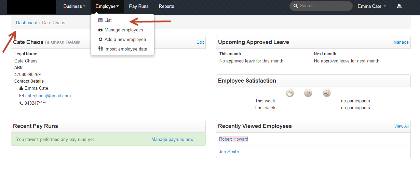Go to Reports in the navigation bar
The width and height of the screenshot is (420, 172).
pos(166,6)
